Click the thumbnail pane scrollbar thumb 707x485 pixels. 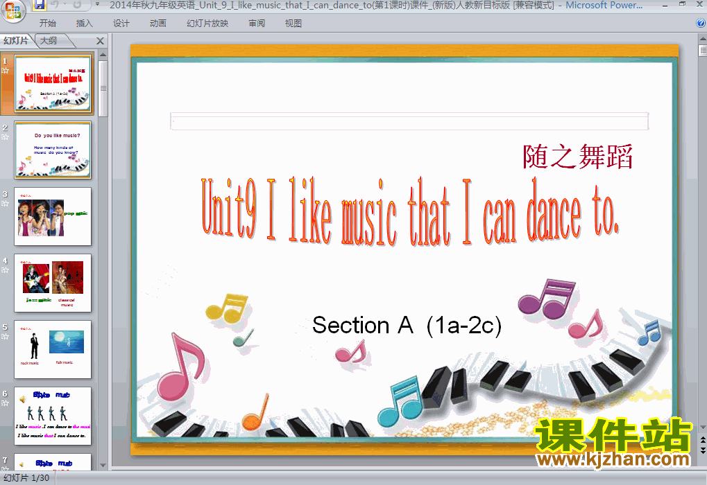coord(103,88)
